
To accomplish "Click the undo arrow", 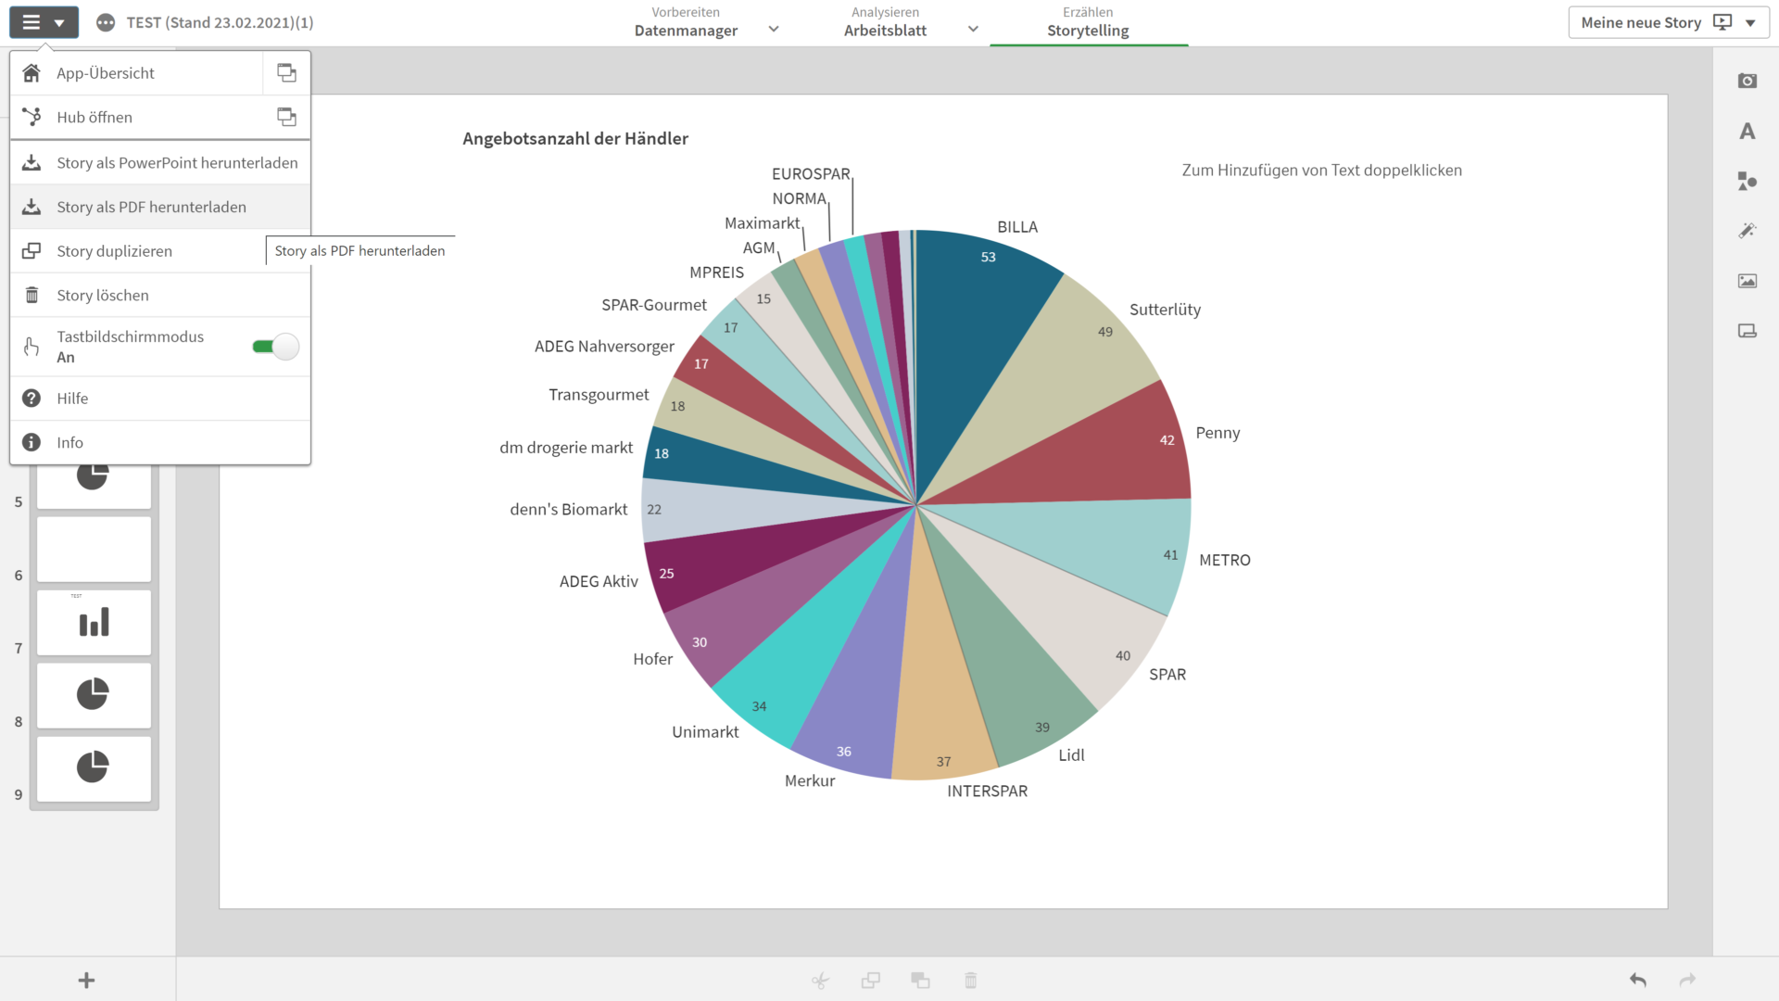I will pos(1638,980).
